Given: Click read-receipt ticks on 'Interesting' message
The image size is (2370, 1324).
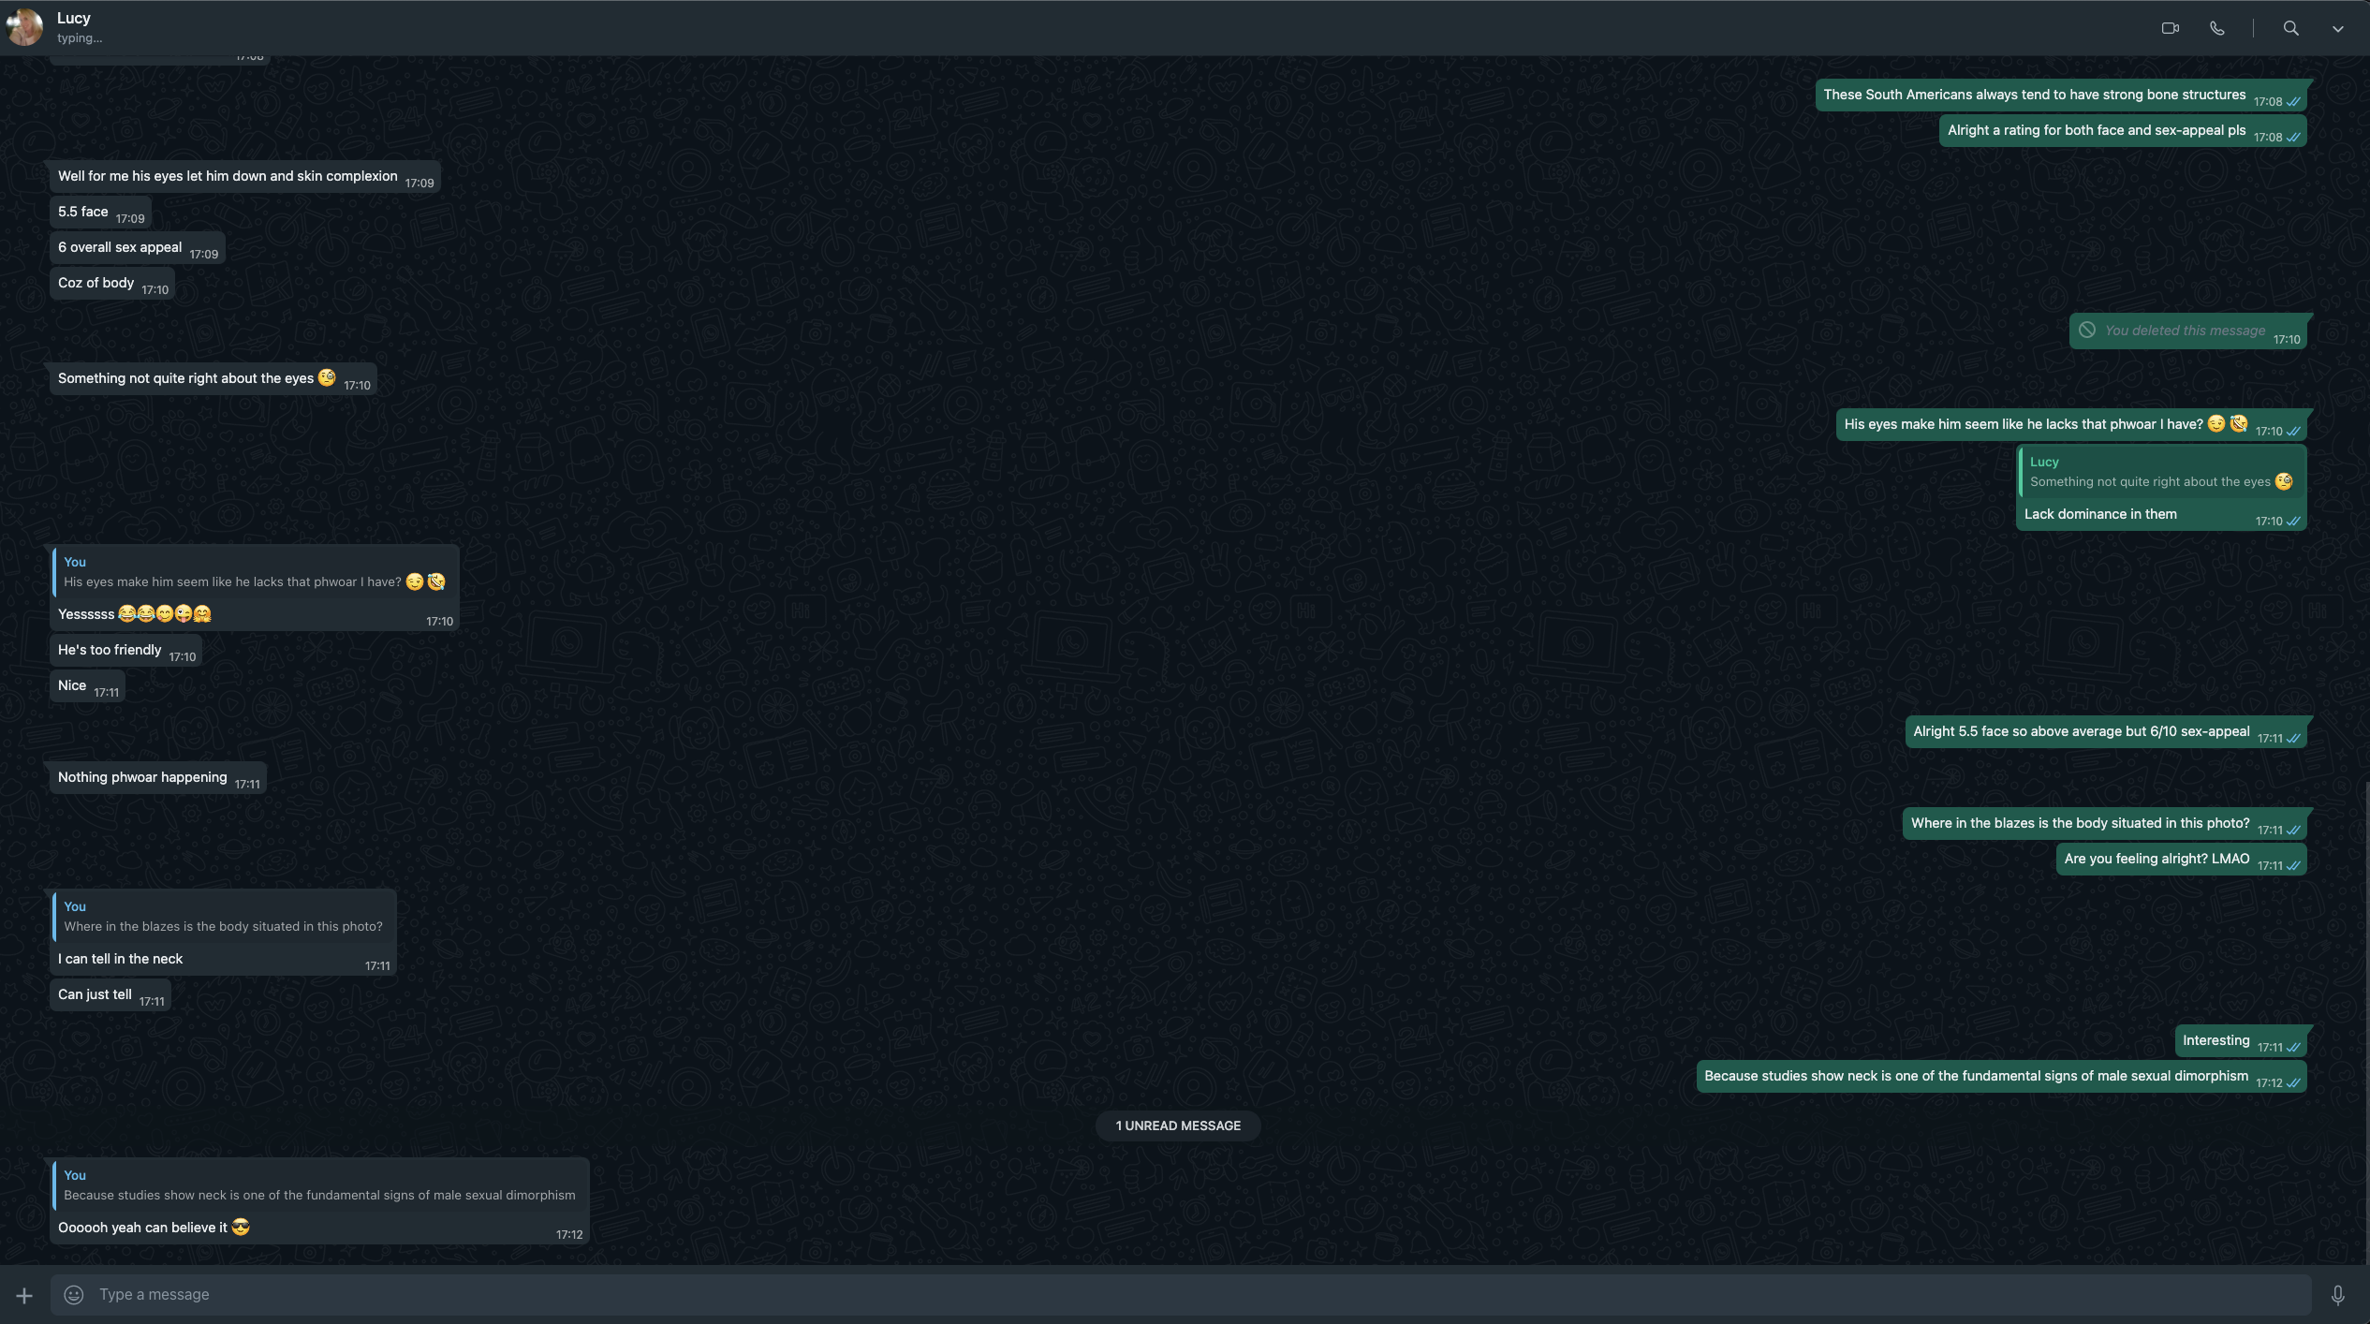Looking at the screenshot, I should pos(2293,1048).
